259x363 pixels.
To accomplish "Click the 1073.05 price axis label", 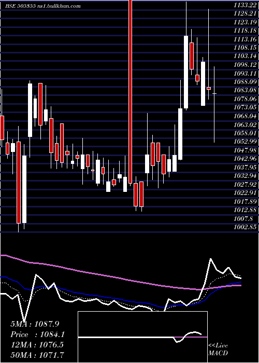I will (x=245, y=107).
